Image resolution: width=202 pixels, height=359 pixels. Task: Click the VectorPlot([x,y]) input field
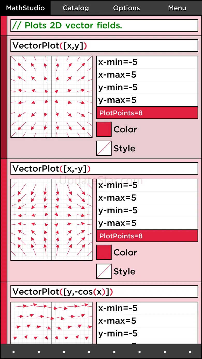(x=104, y=46)
